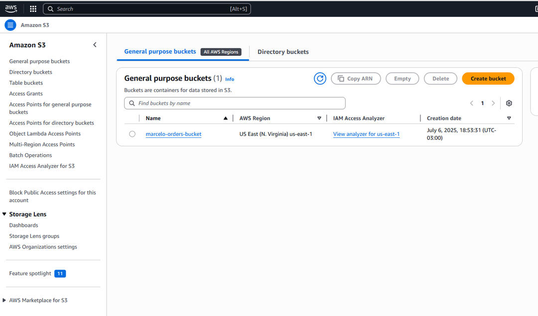The image size is (538, 316).
Task: Expand AWS Marketplace for S3 section
Action: point(4,300)
